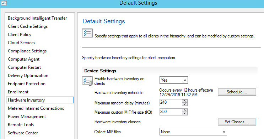Select Remote Tools category
This screenshot has height=139, width=264.
click(x=21, y=125)
